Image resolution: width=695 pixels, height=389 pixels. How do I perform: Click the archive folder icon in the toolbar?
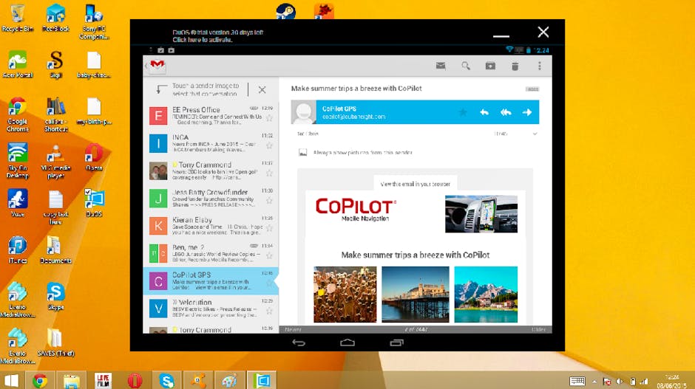[x=490, y=66]
